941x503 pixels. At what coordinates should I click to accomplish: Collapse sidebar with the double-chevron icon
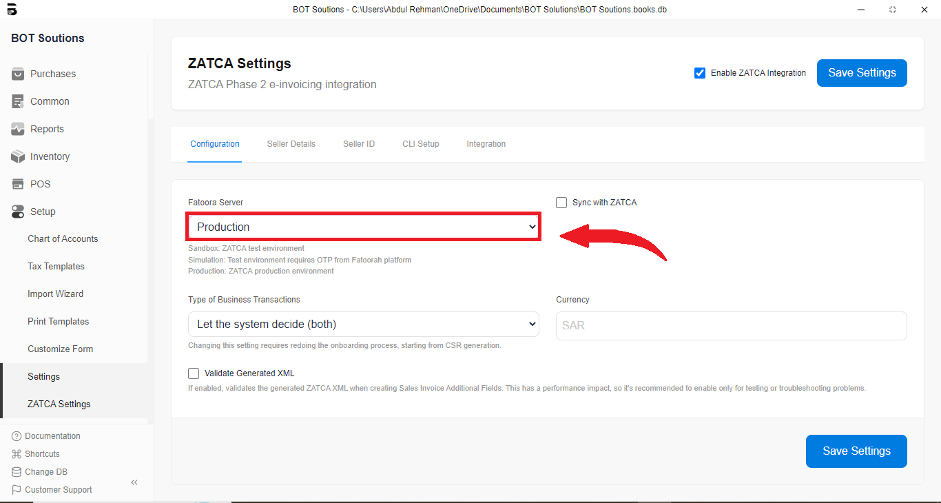pos(134,482)
